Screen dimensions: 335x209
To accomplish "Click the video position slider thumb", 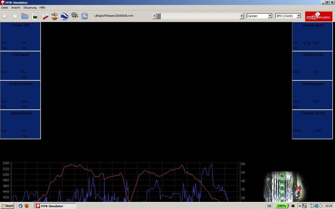I will 158,16.
